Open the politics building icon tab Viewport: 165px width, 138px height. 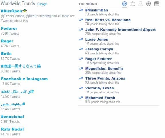tap(133, 4)
